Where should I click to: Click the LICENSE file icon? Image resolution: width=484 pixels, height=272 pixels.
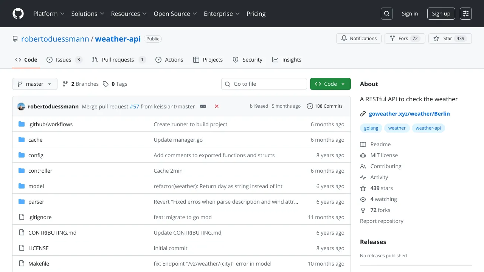(22, 248)
